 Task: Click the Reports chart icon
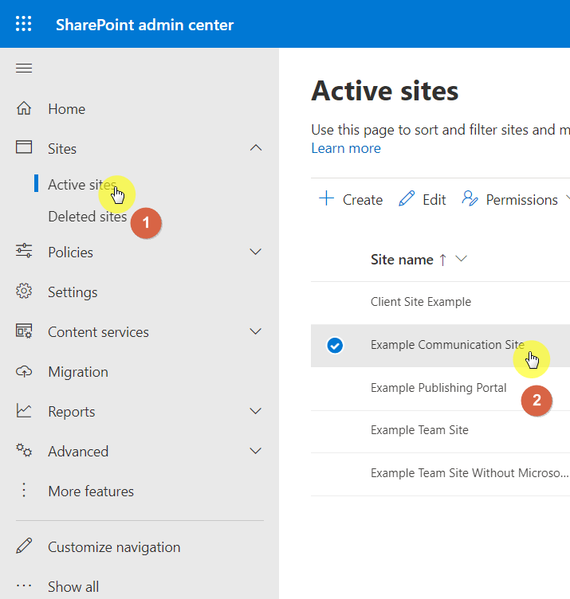pyautogui.click(x=24, y=411)
